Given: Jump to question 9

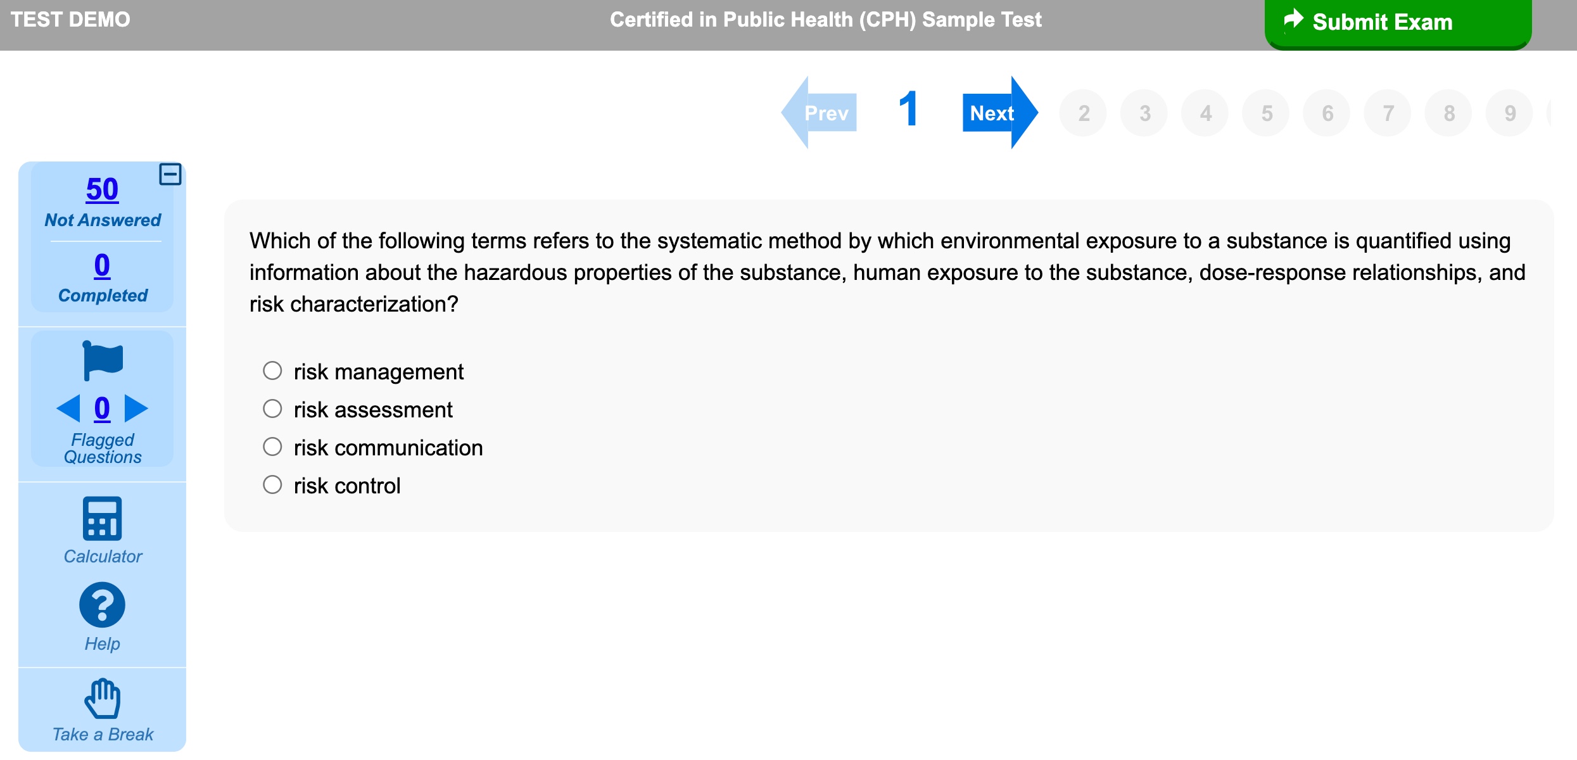Looking at the screenshot, I should tap(1510, 113).
